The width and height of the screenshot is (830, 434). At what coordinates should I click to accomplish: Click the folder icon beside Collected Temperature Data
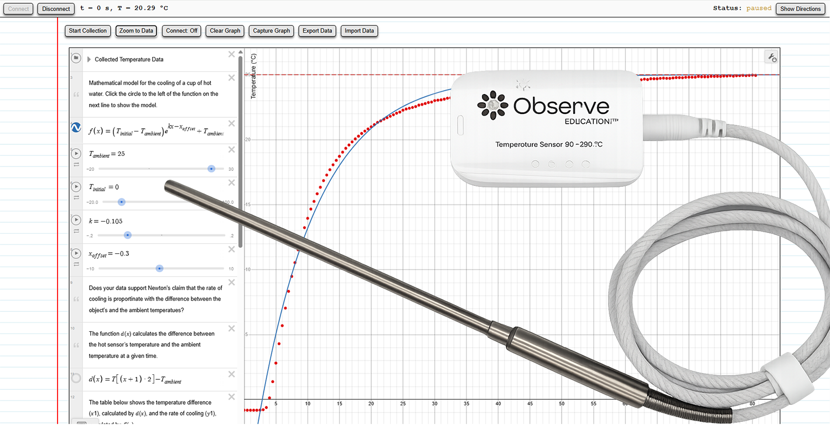click(76, 57)
